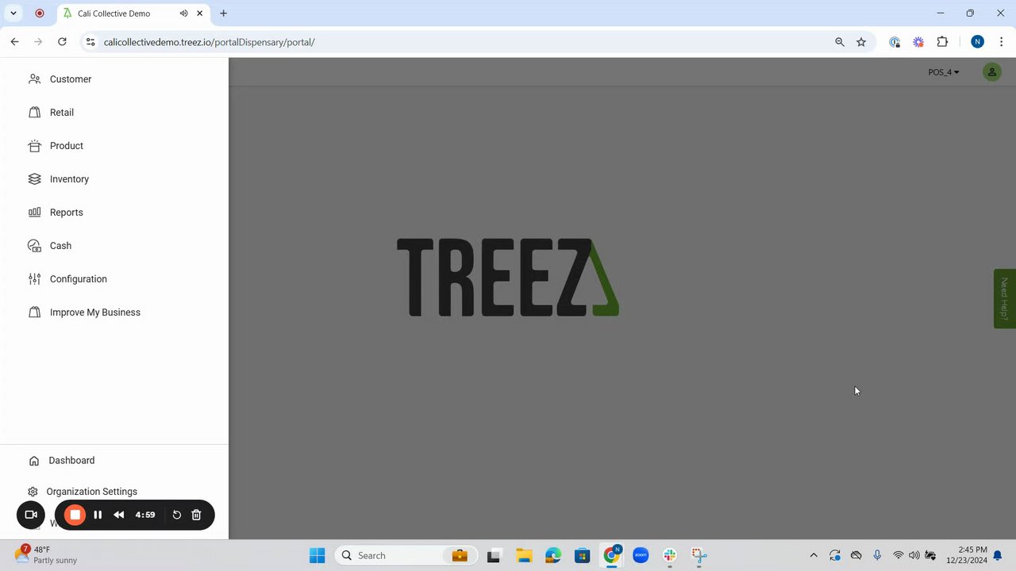Click the recorder rewind button

click(119, 515)
